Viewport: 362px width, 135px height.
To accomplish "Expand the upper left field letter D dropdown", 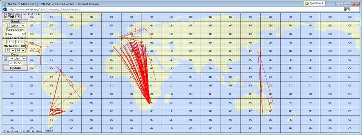I will (x=11, y=42).
